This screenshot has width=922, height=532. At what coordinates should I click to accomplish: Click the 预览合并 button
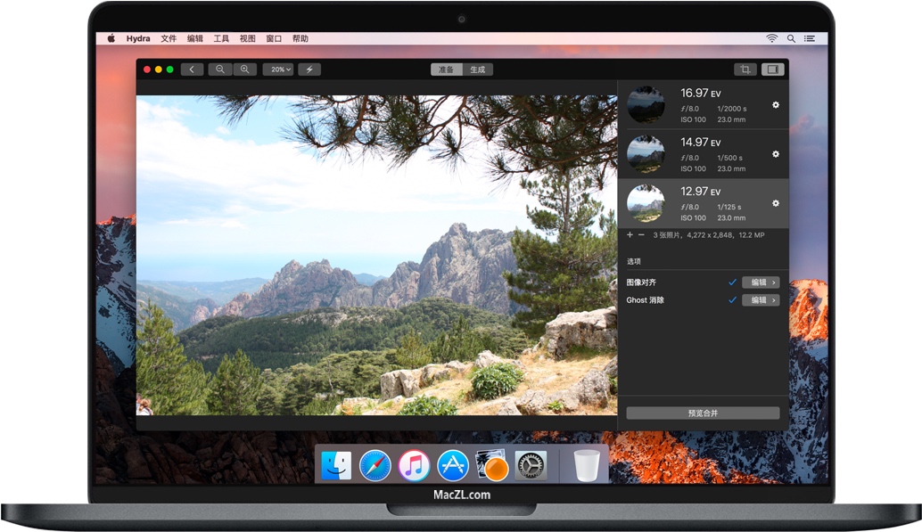(702, 413)
